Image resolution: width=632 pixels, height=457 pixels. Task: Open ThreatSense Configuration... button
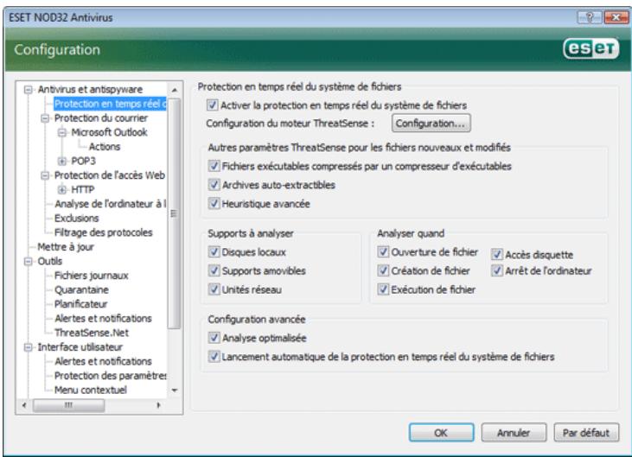(x=431, y=124)
